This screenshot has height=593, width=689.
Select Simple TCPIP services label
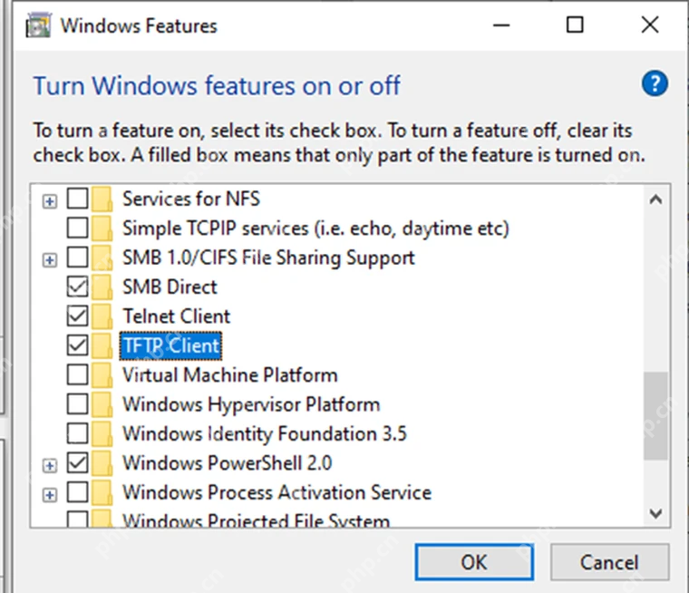point(315,228)
